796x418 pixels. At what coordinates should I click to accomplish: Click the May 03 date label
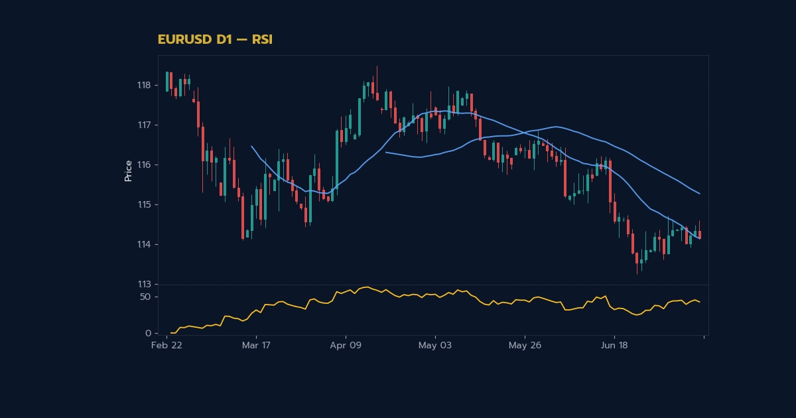click(x=434, y=345)
